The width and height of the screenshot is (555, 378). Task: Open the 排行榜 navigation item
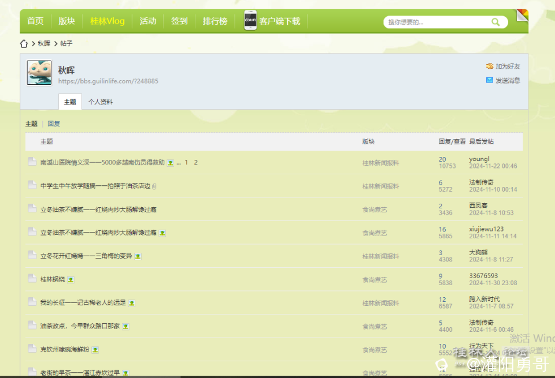point(215,21)
